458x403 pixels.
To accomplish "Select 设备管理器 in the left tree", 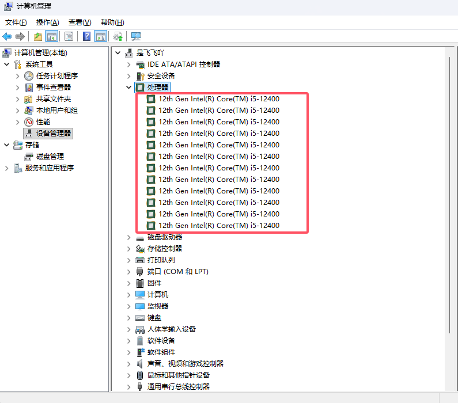I will pos(54,134).
